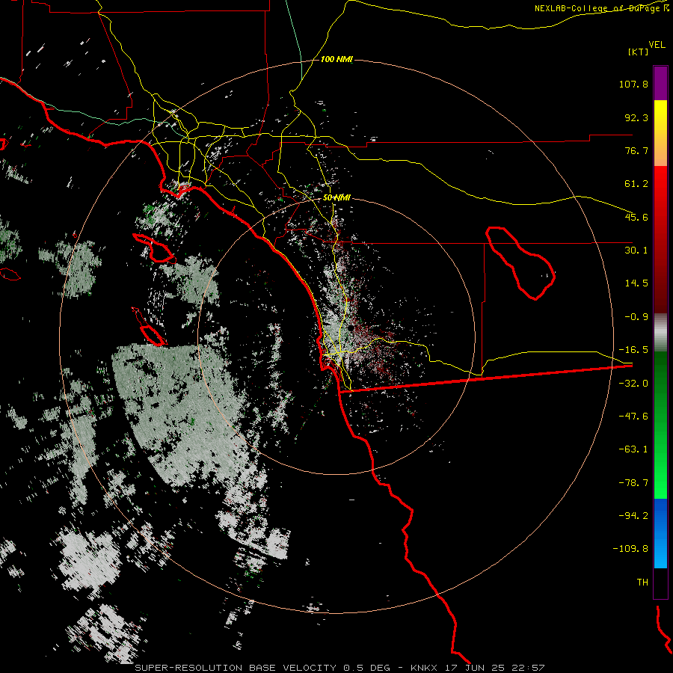Click the -0.9 velocity scale value
Image resolution: width=673 pixels, height=673 pixels.
pos(636,317)
